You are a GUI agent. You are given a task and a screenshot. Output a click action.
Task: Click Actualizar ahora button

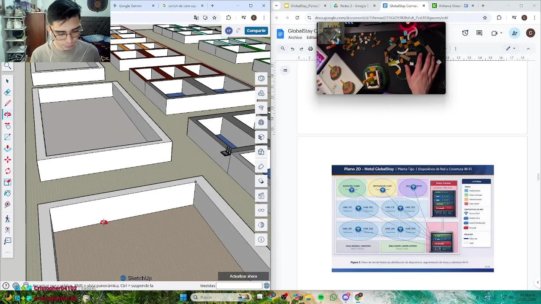point(243,276)
